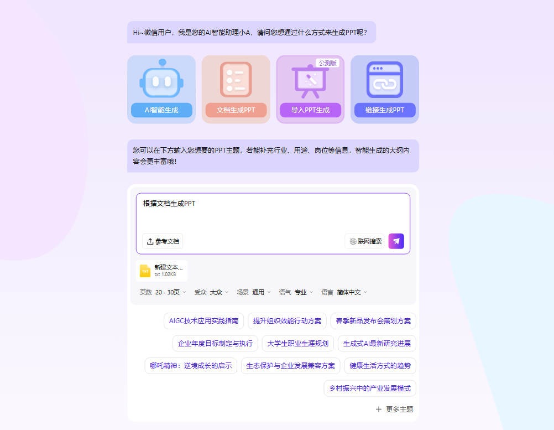Choose the 健康生活方式的趋势 topic
Image resolution: width=554 pixels, height=430 pixels.
click(x=380, y=366)
